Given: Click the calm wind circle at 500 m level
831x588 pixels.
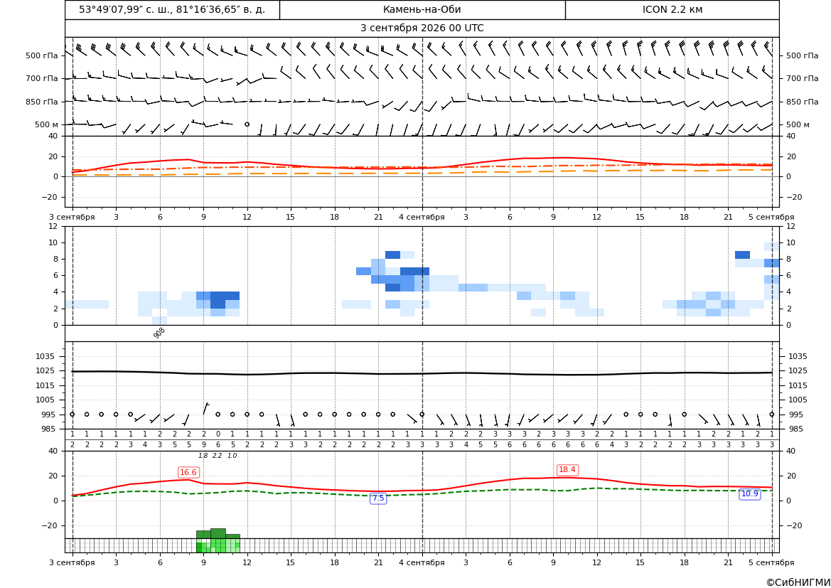Looking at the screenshot, I should (247, 124).
